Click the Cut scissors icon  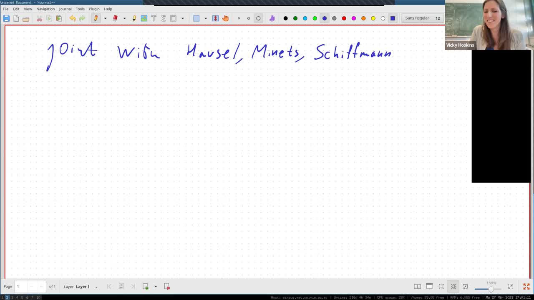(x=39, y=18)
